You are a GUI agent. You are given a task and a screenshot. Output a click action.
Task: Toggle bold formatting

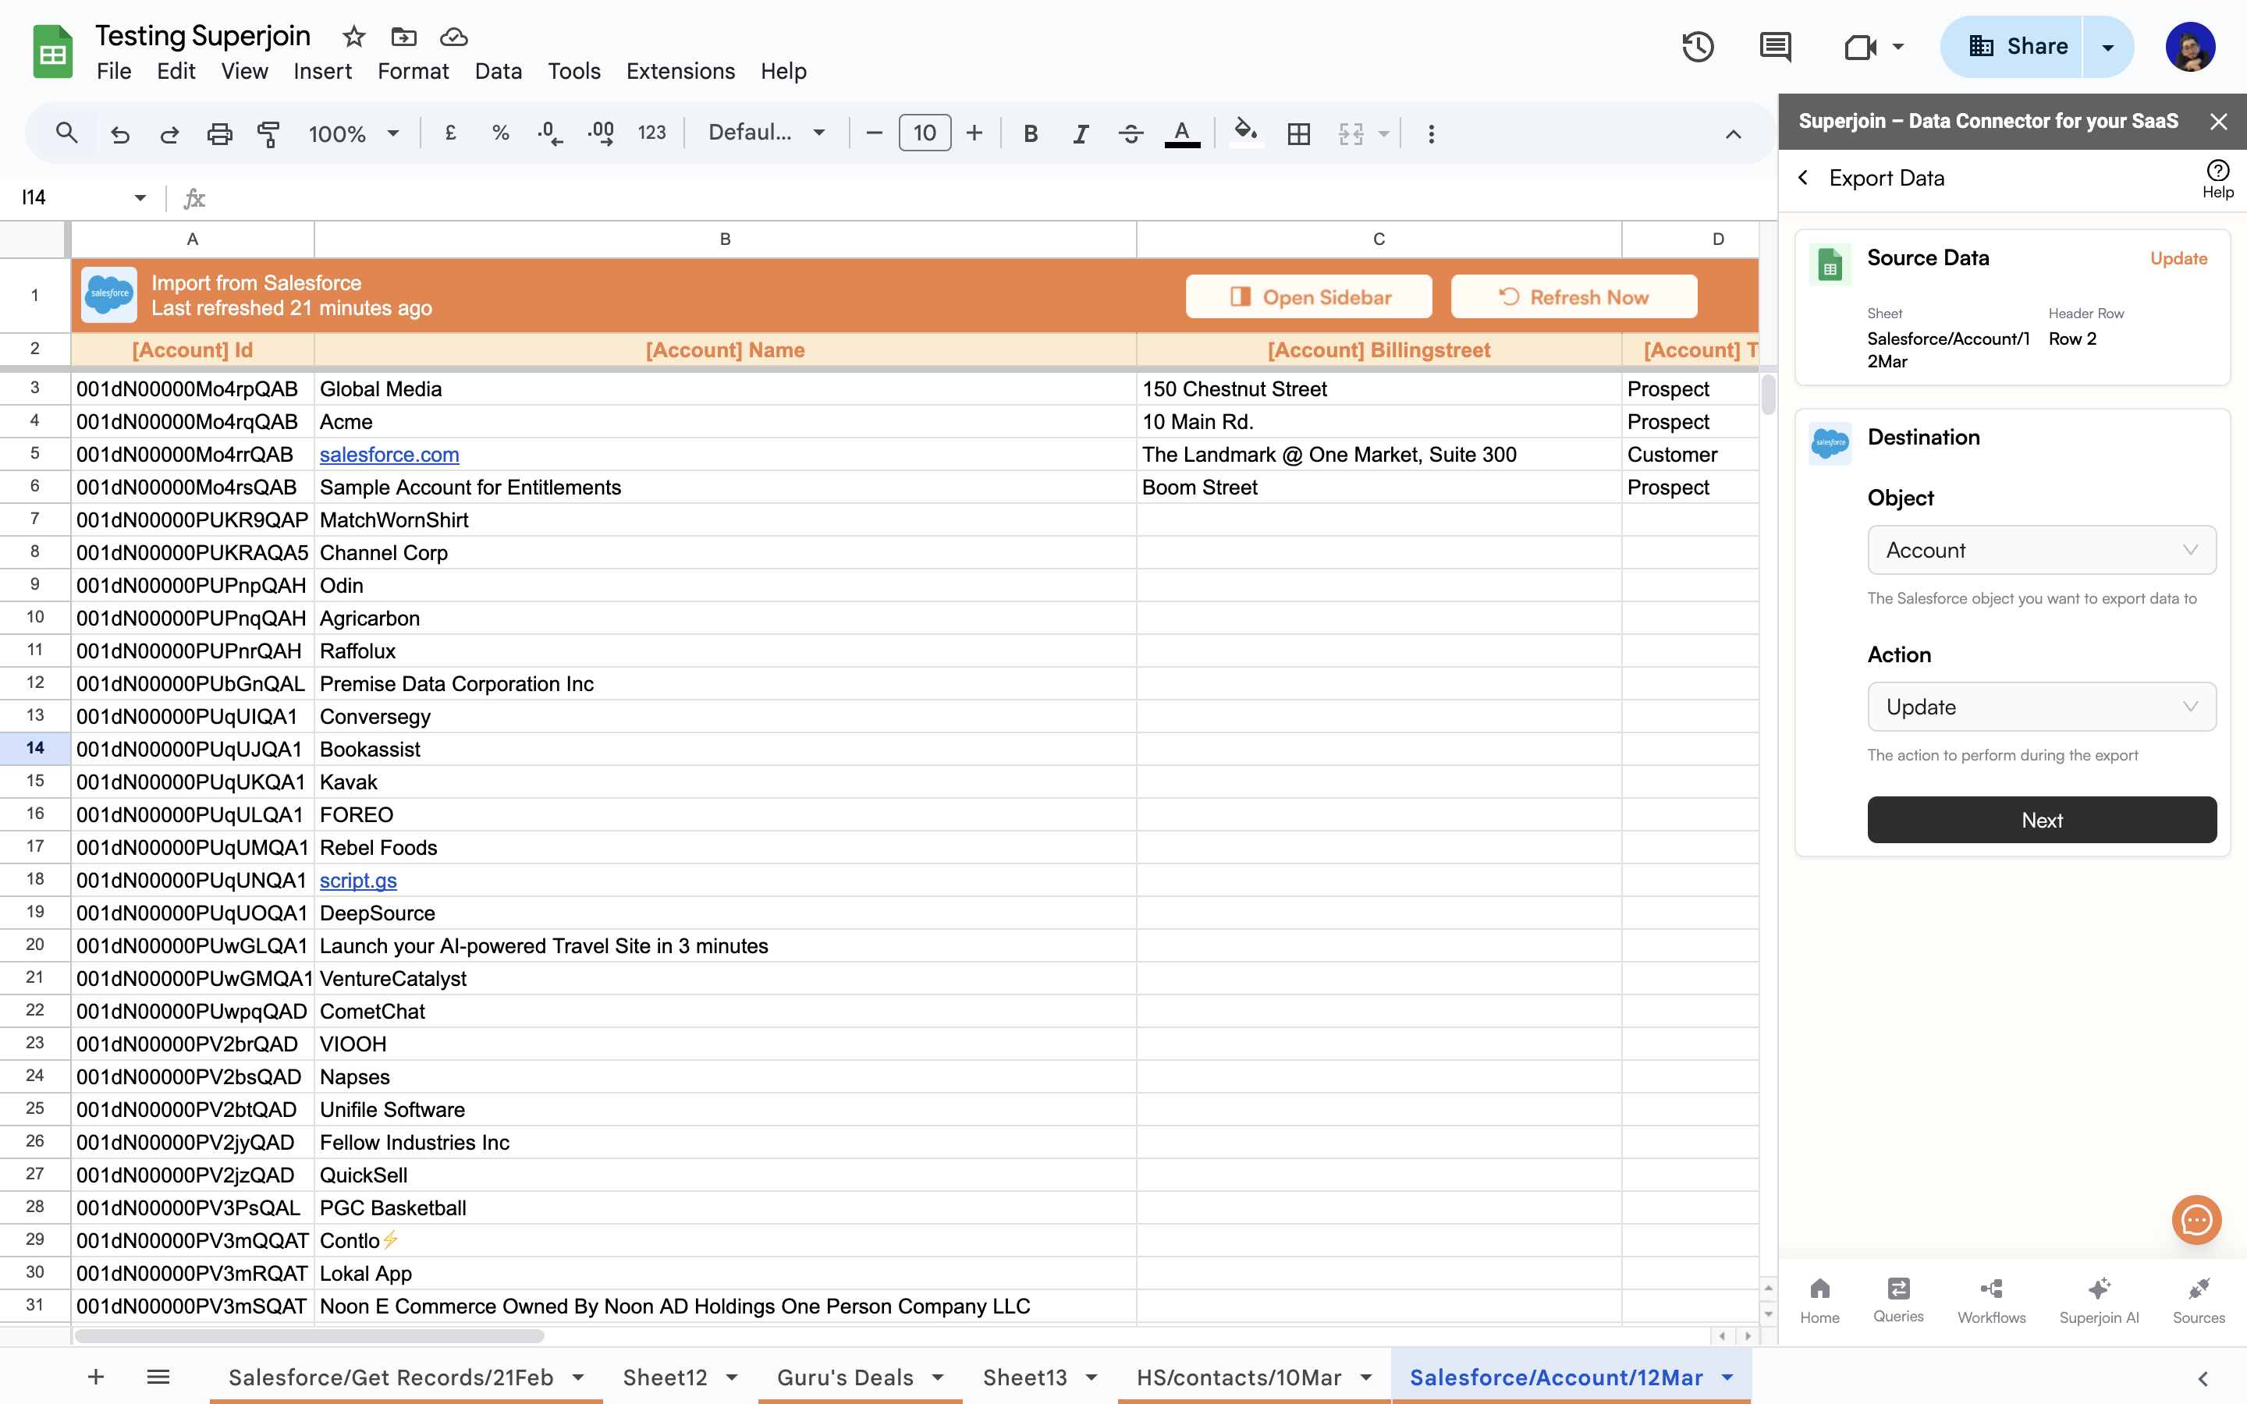point(1030,133)
